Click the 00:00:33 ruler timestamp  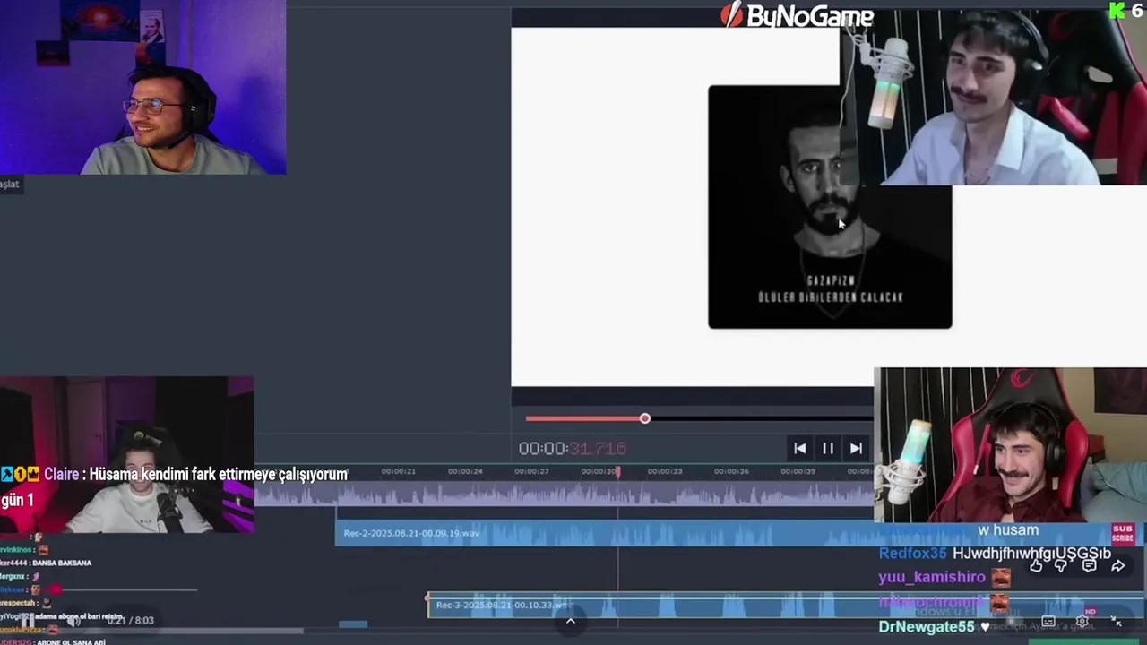pos(665,471)
